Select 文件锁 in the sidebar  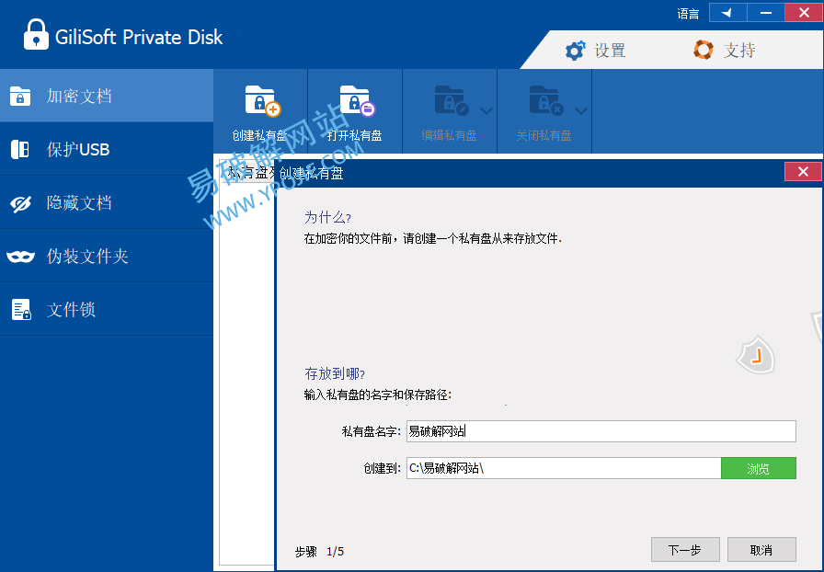[x=107, y=309]
